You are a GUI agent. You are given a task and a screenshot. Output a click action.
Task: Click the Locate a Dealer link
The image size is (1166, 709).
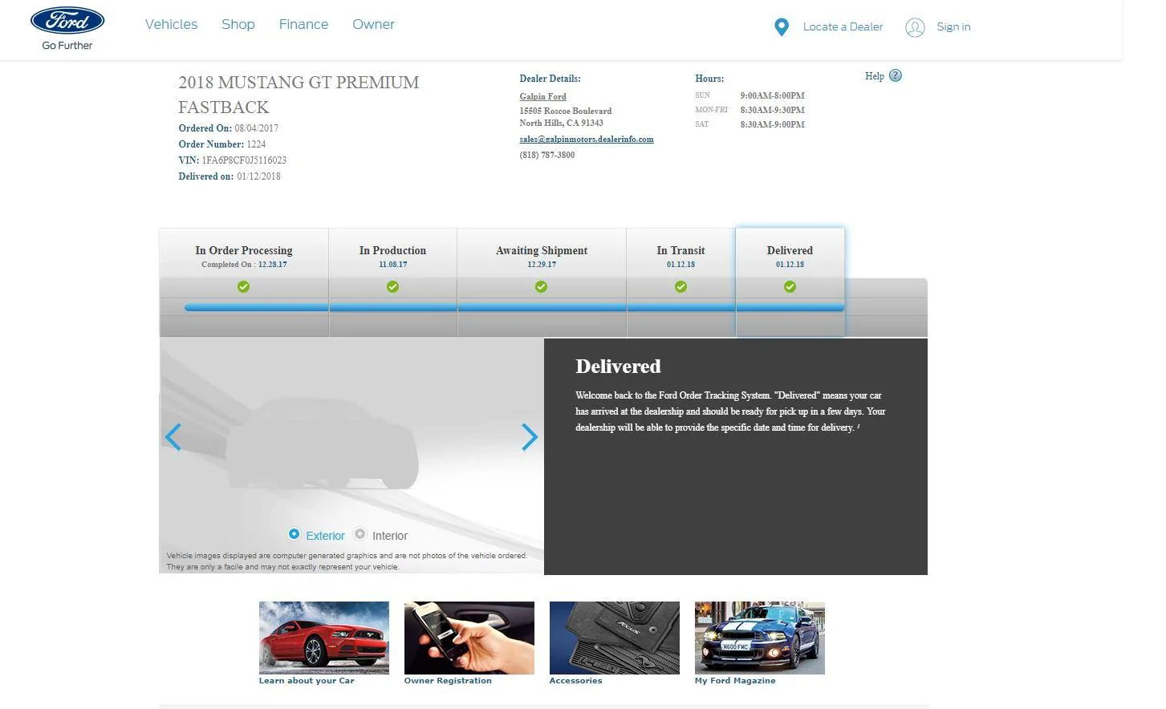pos(843,27)
